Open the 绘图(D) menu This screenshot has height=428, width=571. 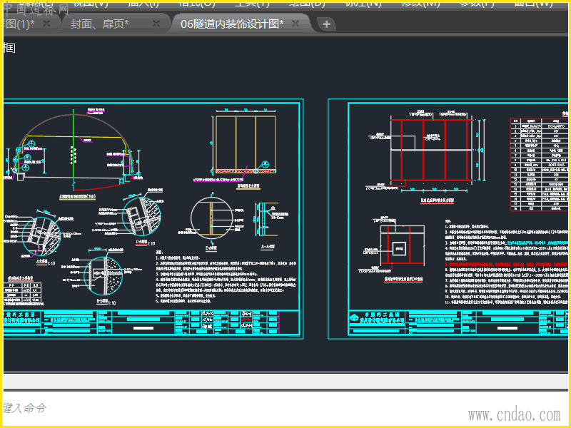tap(308, 4)
